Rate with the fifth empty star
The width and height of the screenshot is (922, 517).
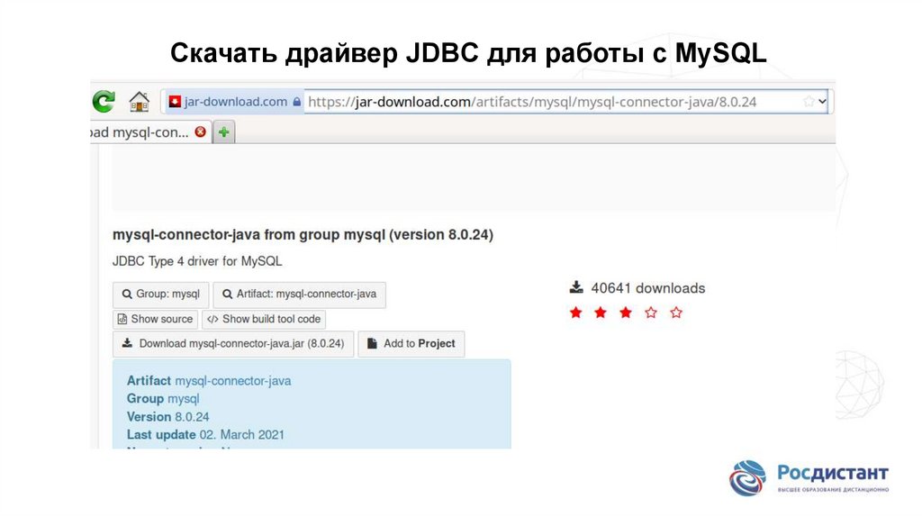coord(676,313)
